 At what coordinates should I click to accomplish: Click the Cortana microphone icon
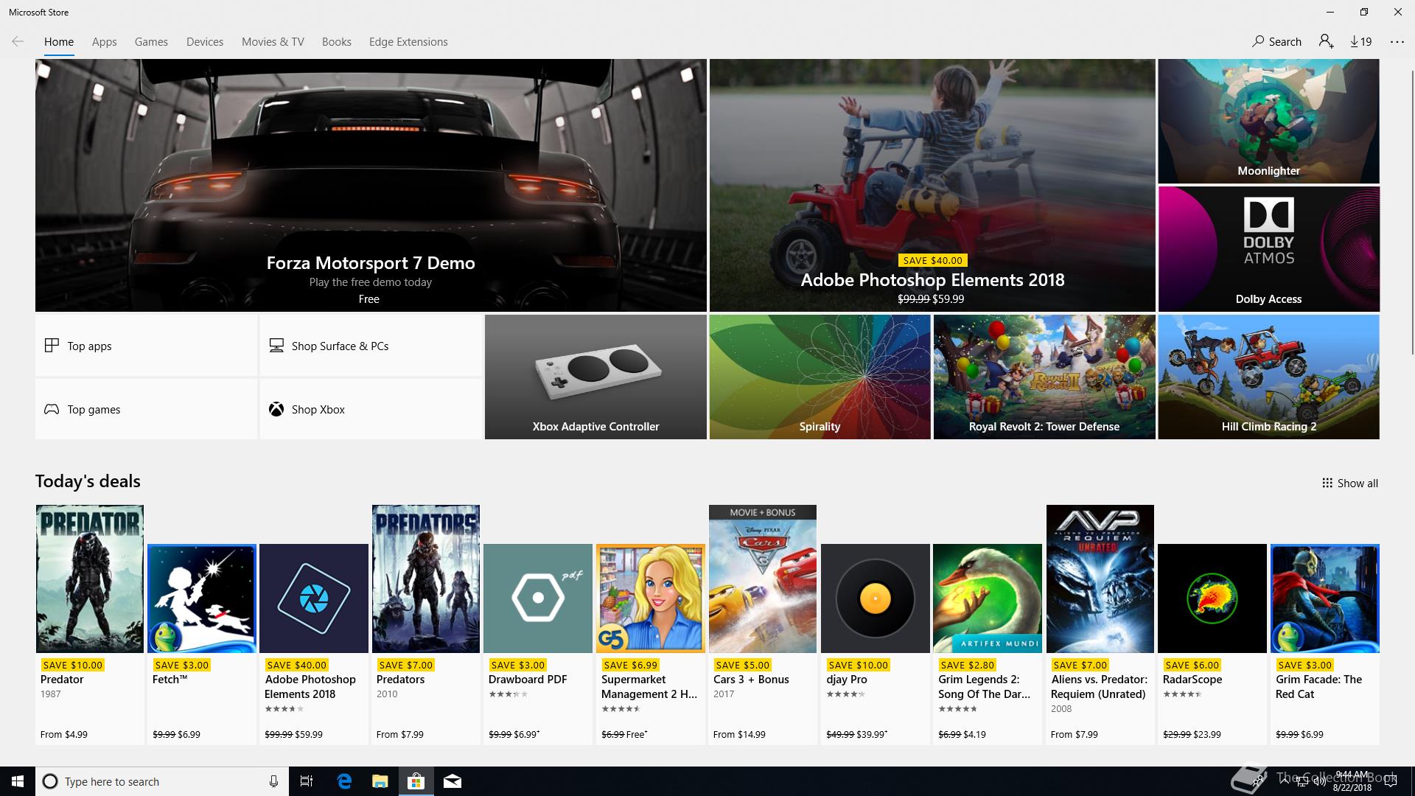tap(273, 781)
